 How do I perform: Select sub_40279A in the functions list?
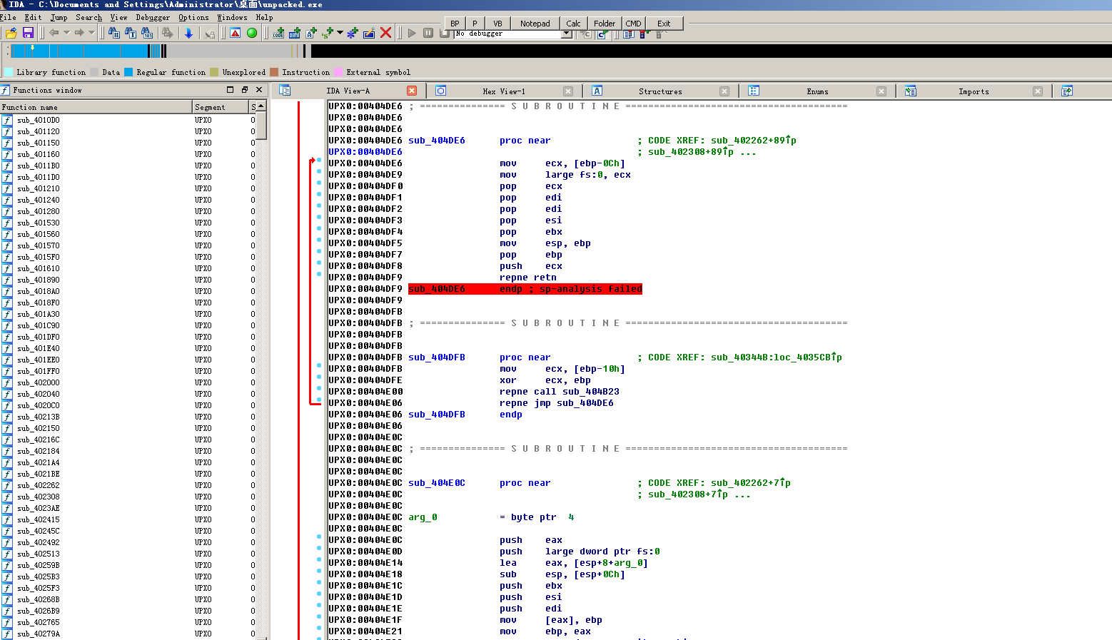pyautogui.click(x=39, y=634)
